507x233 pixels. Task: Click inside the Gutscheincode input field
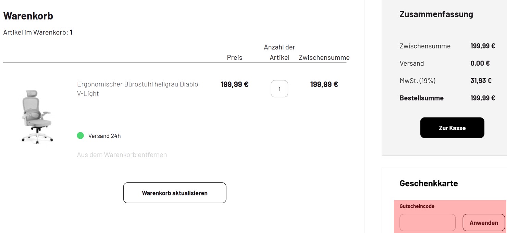click(427, 222)
